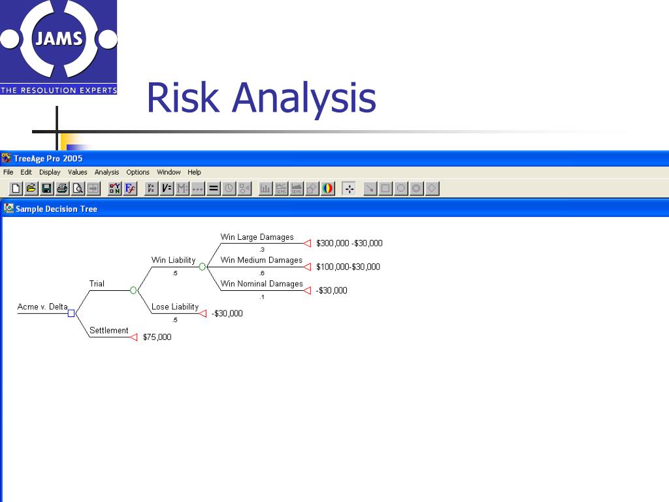This screenshot has height=502, width=669.
Task: Select the 'Trial' branch label
Action: (x=97, y=284)
